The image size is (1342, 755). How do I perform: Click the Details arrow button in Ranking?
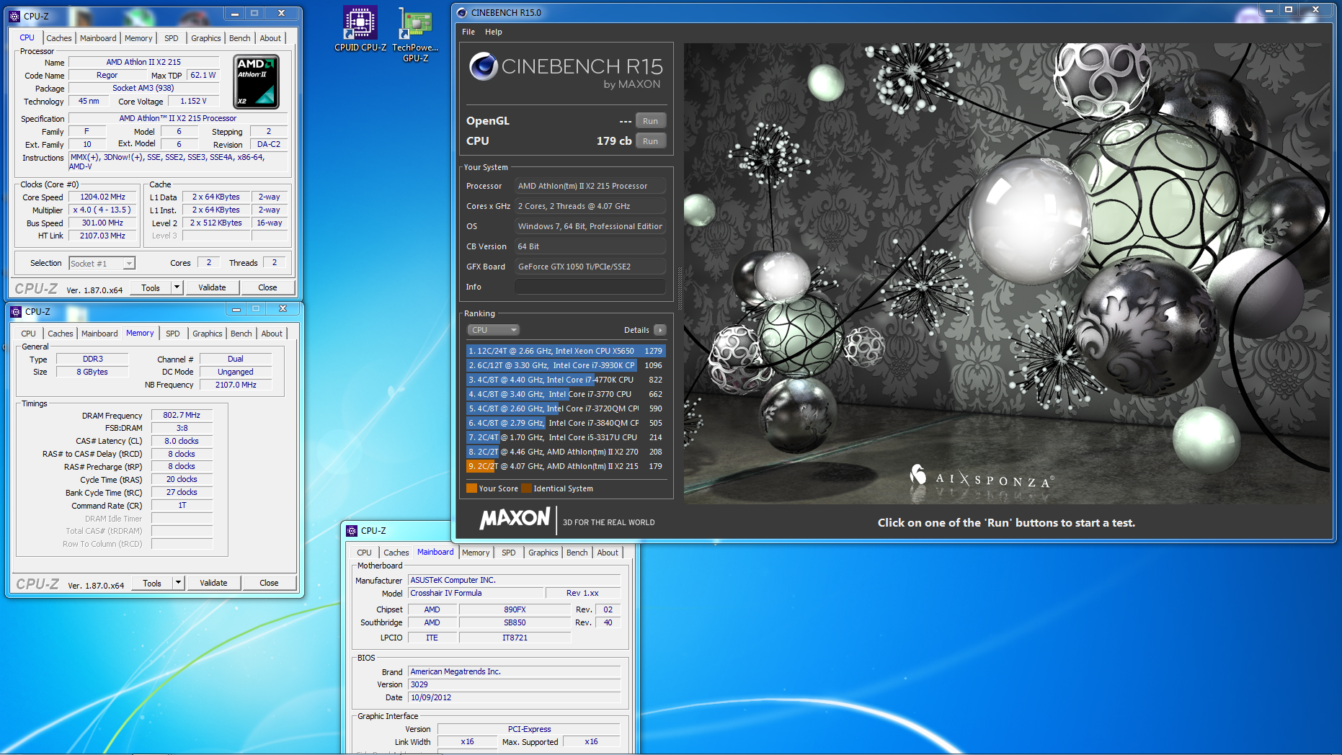click(659, 330)
